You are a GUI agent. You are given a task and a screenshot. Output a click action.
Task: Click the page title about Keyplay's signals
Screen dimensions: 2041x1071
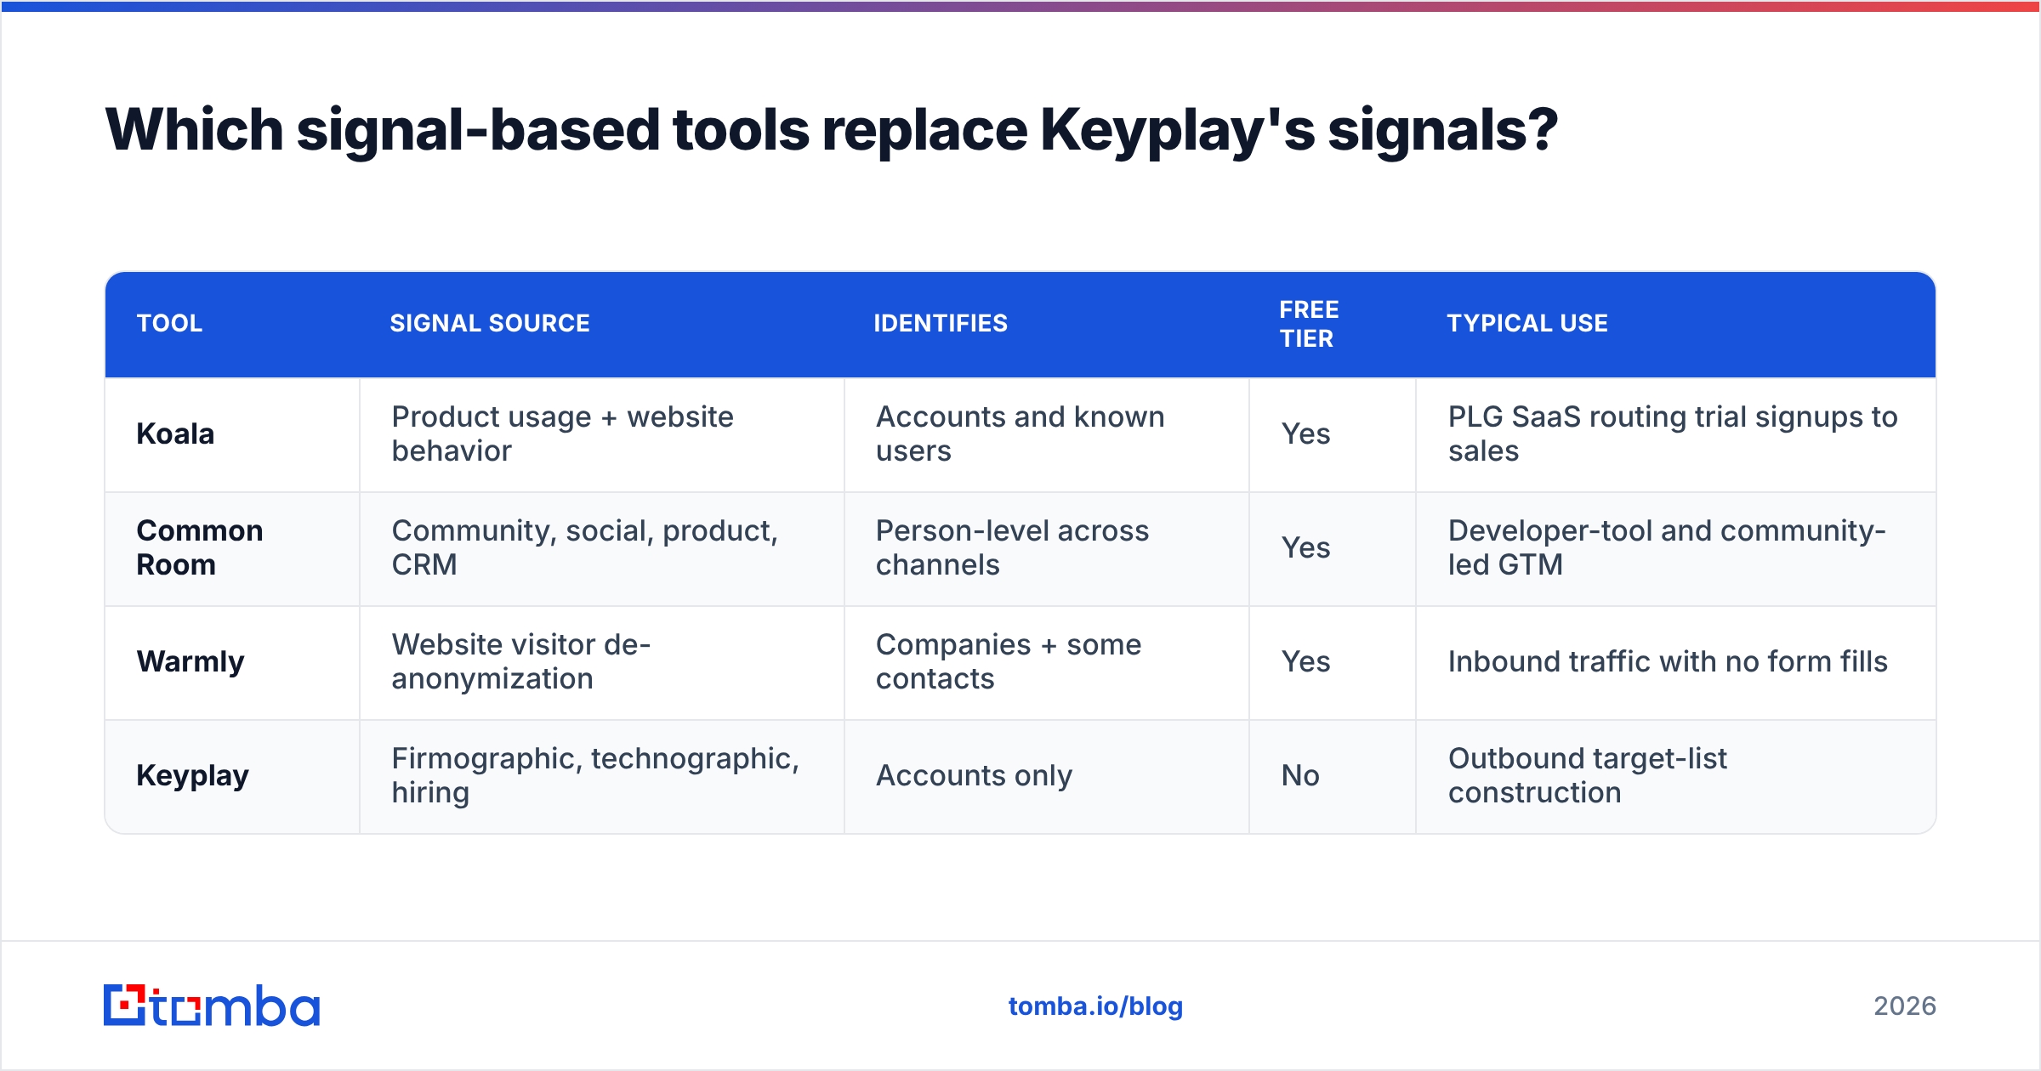(831, 130)
